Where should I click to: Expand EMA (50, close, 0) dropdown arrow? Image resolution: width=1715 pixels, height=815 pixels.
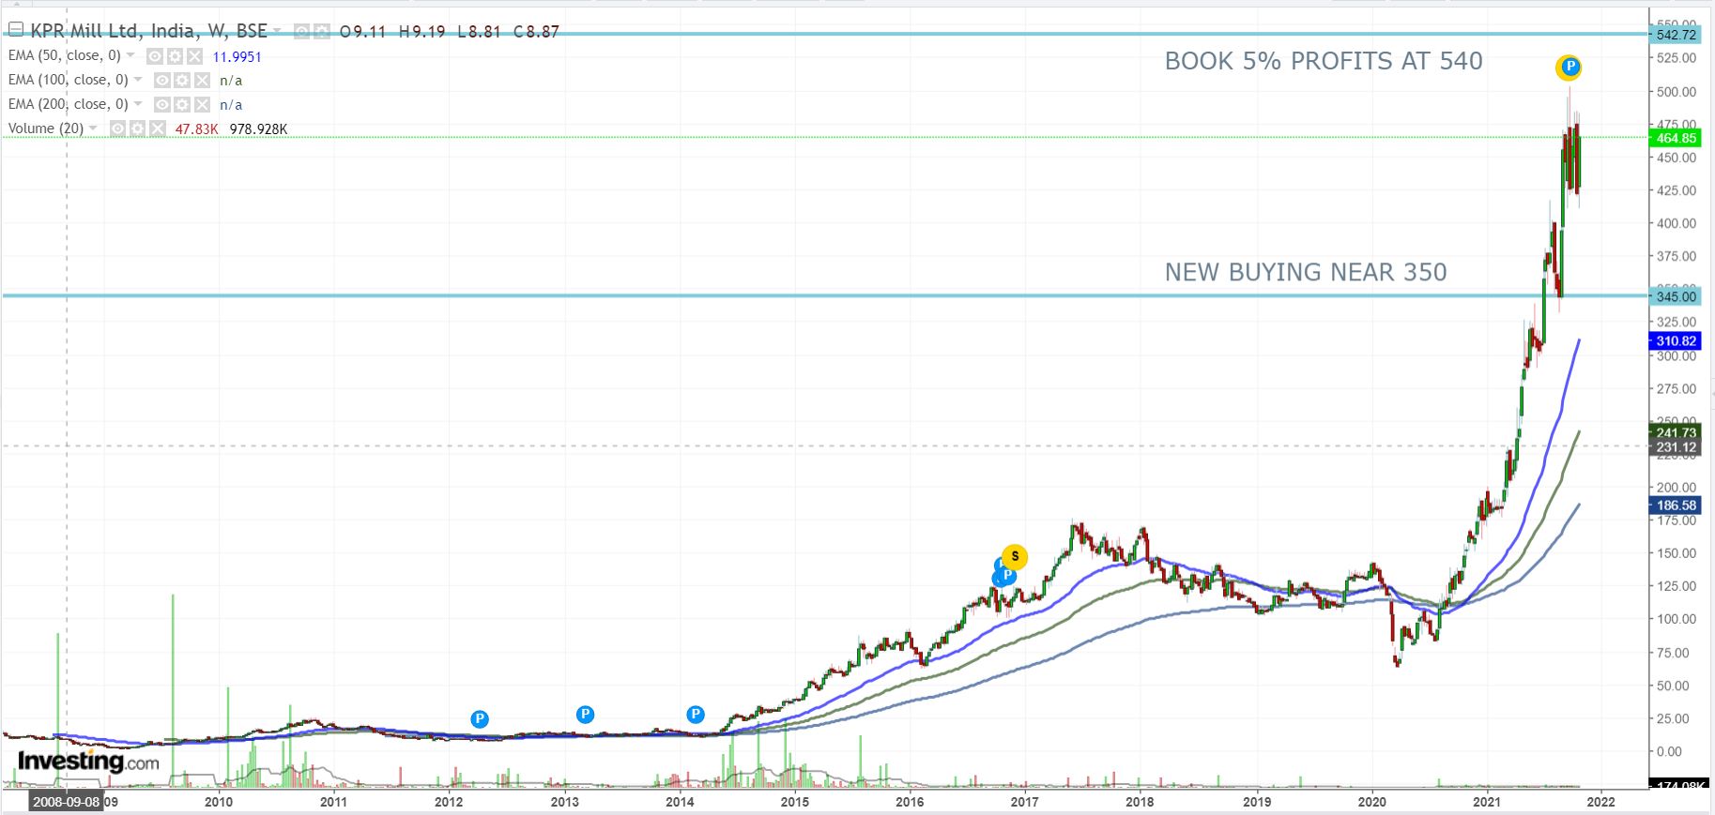tap(130, 55)
